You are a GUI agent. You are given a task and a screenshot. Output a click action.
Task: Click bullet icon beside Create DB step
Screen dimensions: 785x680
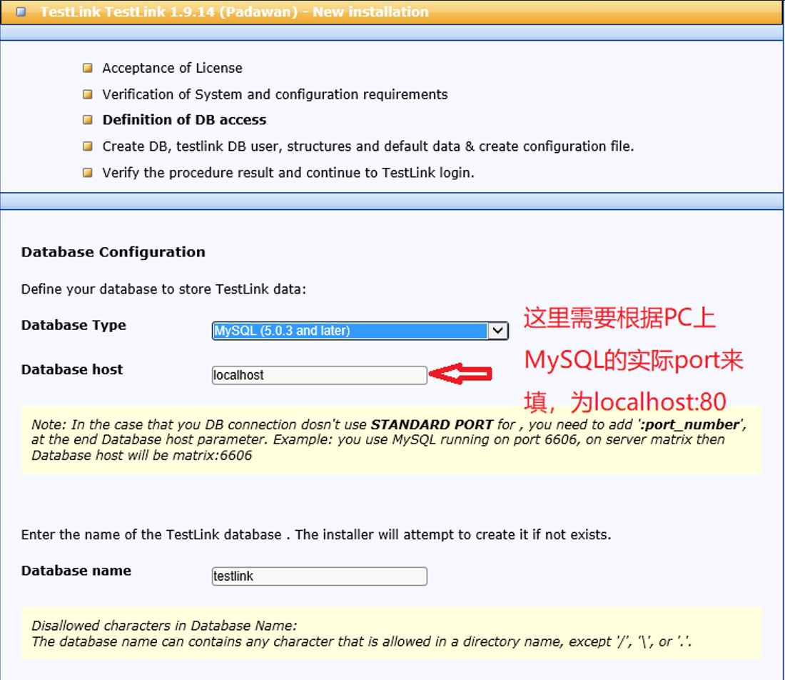click(x=88, y=146)
